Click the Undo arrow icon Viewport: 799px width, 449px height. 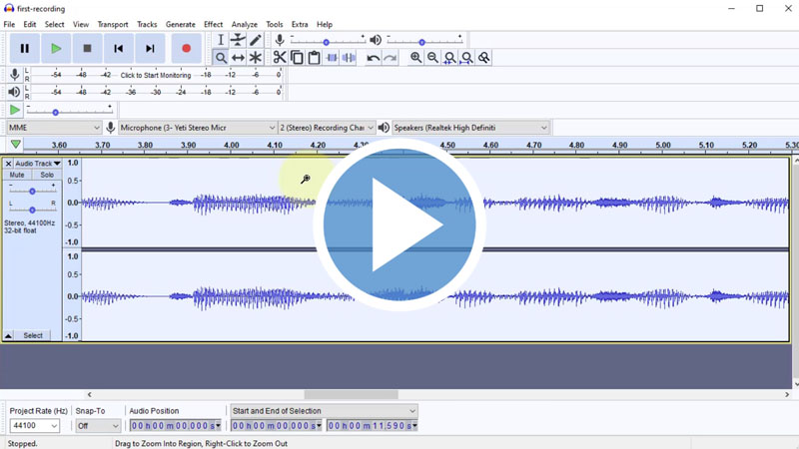point(373,58)
